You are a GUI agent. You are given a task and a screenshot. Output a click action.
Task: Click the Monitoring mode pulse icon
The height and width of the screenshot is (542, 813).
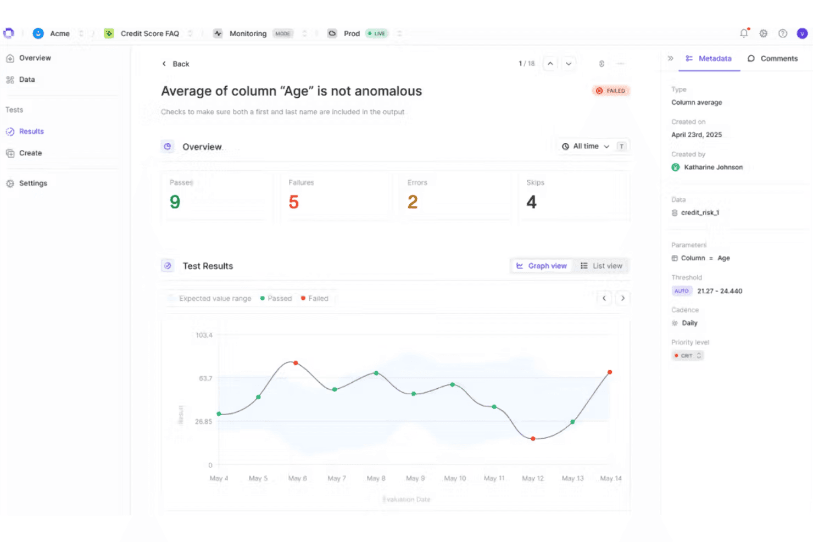point(218,33)
